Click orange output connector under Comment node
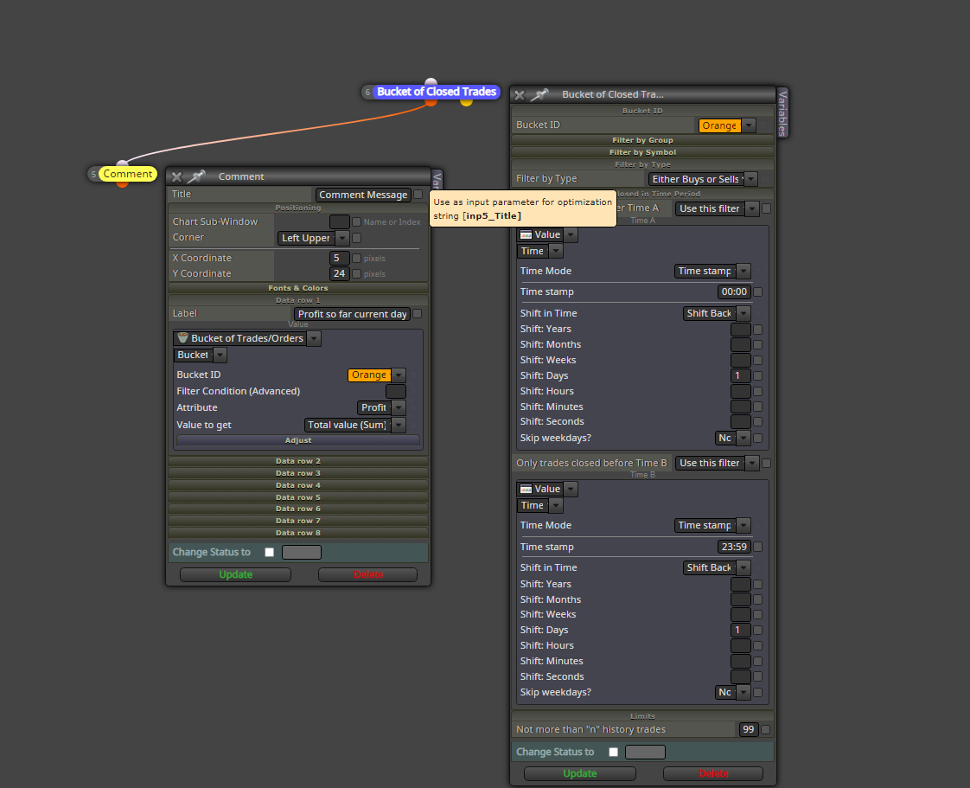 click(x=123, y=184)
